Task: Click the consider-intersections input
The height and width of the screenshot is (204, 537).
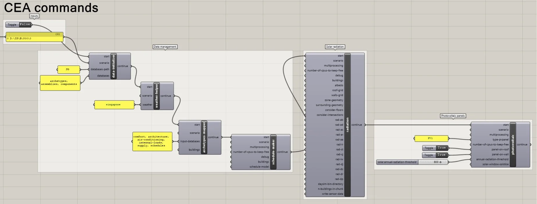Action: tap(330, 115)
